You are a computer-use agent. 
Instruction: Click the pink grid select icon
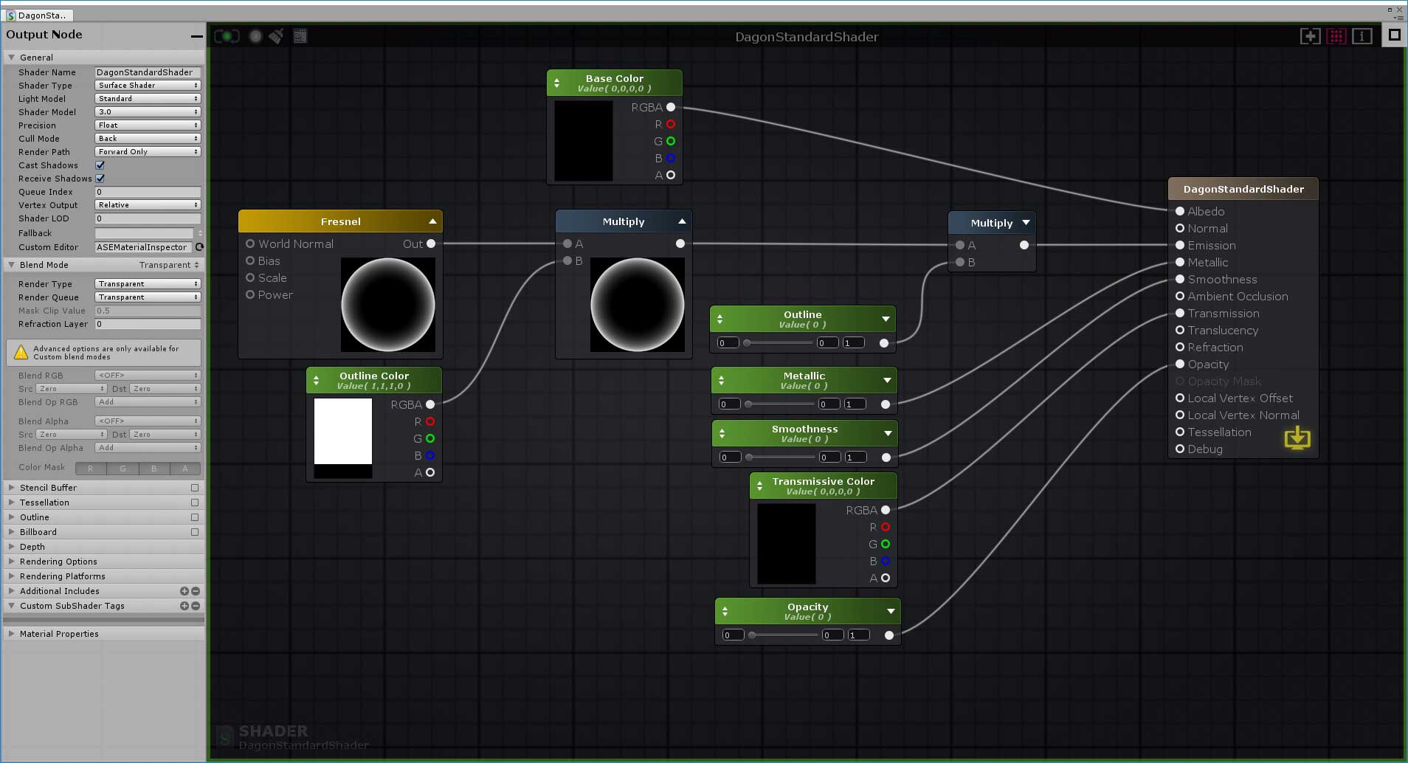(x=1336, y=36)
